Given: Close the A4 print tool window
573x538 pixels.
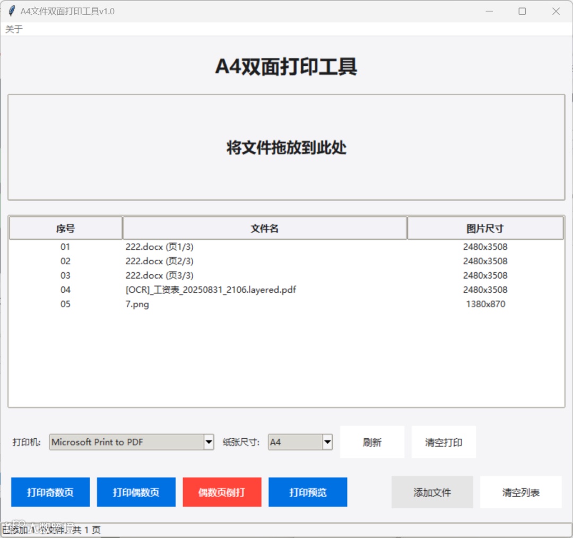Looking at the screenshot, I should (556, 11).
